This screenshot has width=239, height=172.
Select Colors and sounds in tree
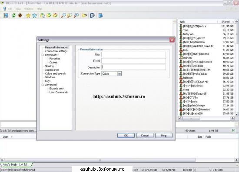tap(55, 73)
